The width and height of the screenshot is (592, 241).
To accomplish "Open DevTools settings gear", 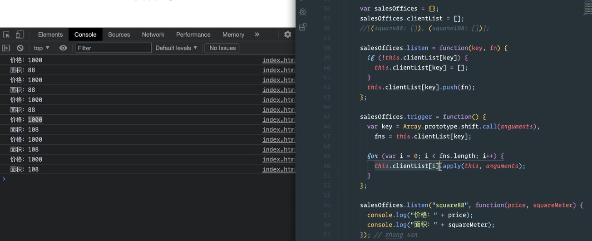I will point(287,34).
